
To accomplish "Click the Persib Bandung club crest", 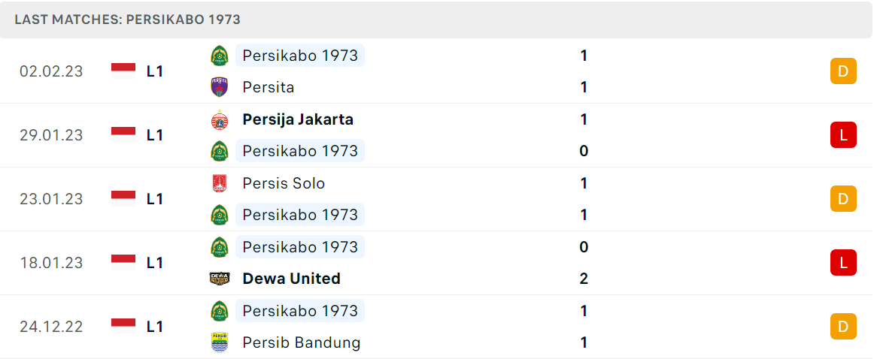I will click(219, 342).
